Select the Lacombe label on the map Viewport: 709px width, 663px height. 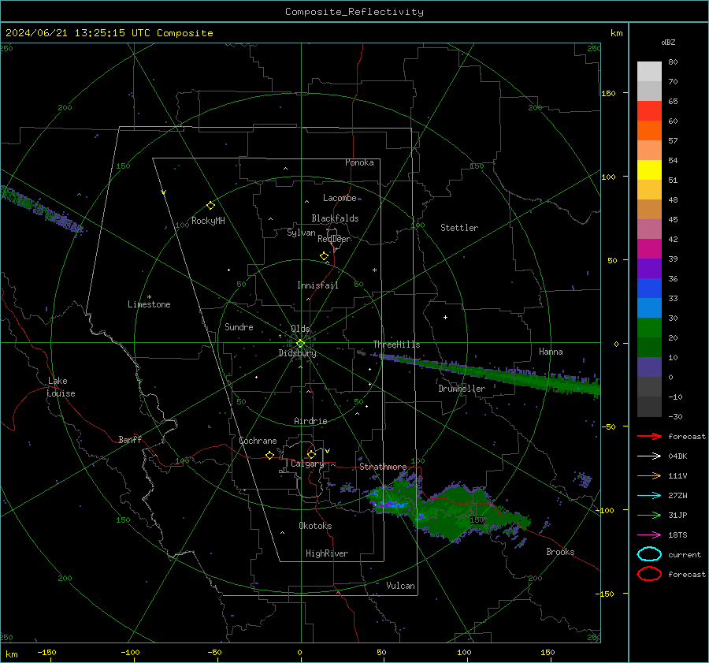tap(340, 198)
